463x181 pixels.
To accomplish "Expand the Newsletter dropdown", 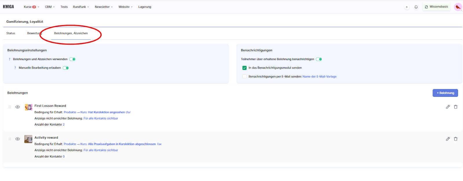I will (104, 7).
